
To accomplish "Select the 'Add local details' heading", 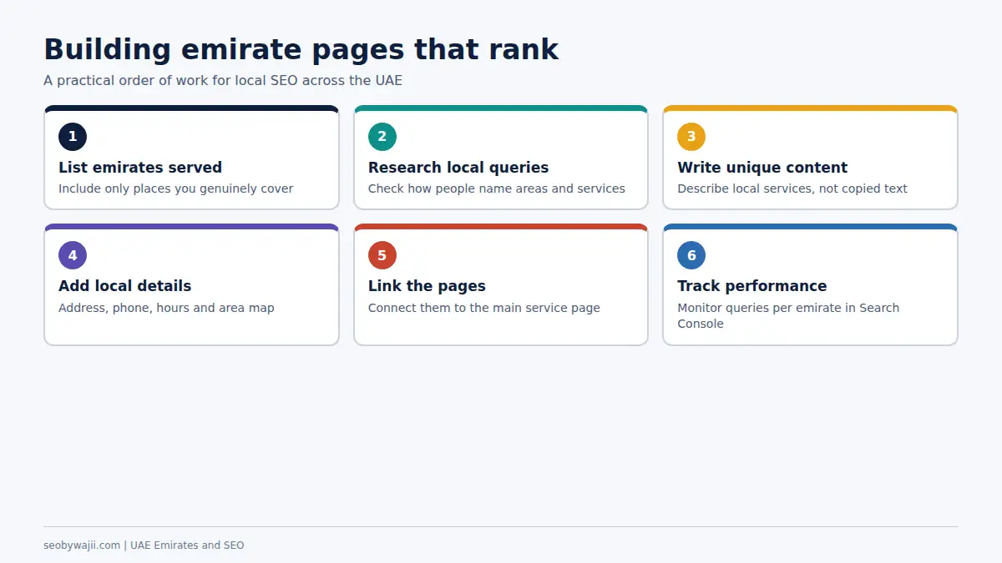I will coord(125,286).
